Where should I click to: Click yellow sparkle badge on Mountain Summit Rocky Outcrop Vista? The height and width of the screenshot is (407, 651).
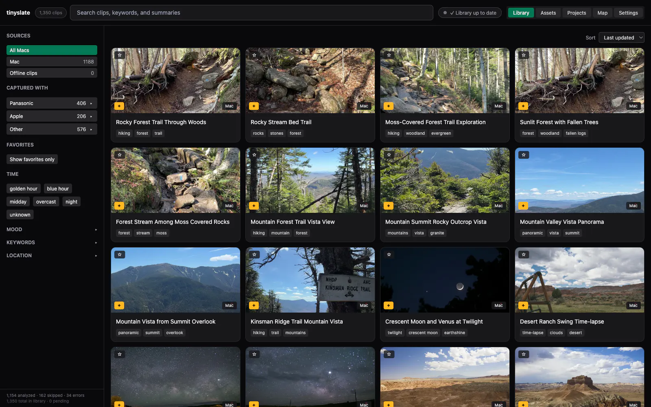click(389, 206)
